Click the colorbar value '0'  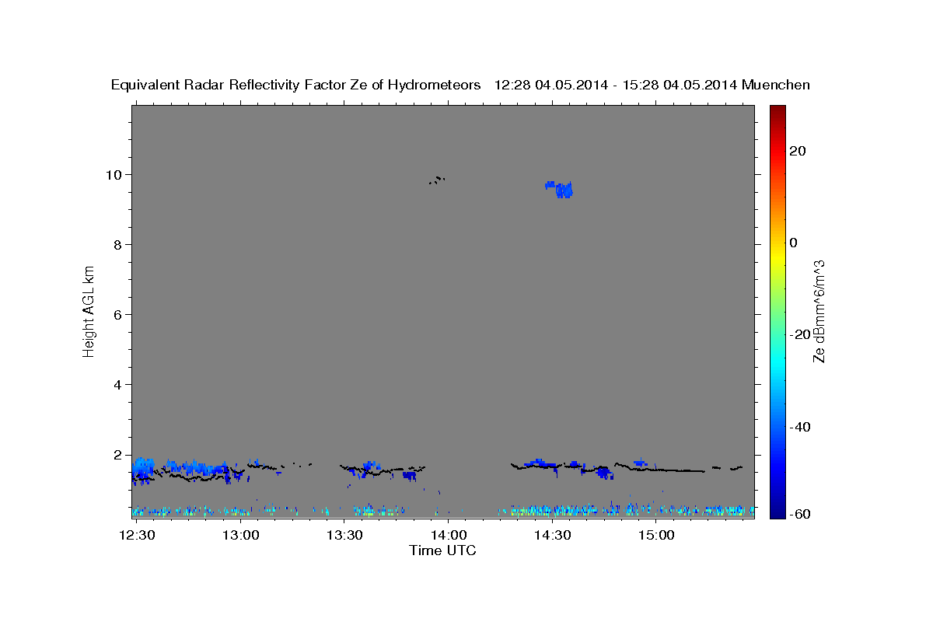[x=793, y=243]
